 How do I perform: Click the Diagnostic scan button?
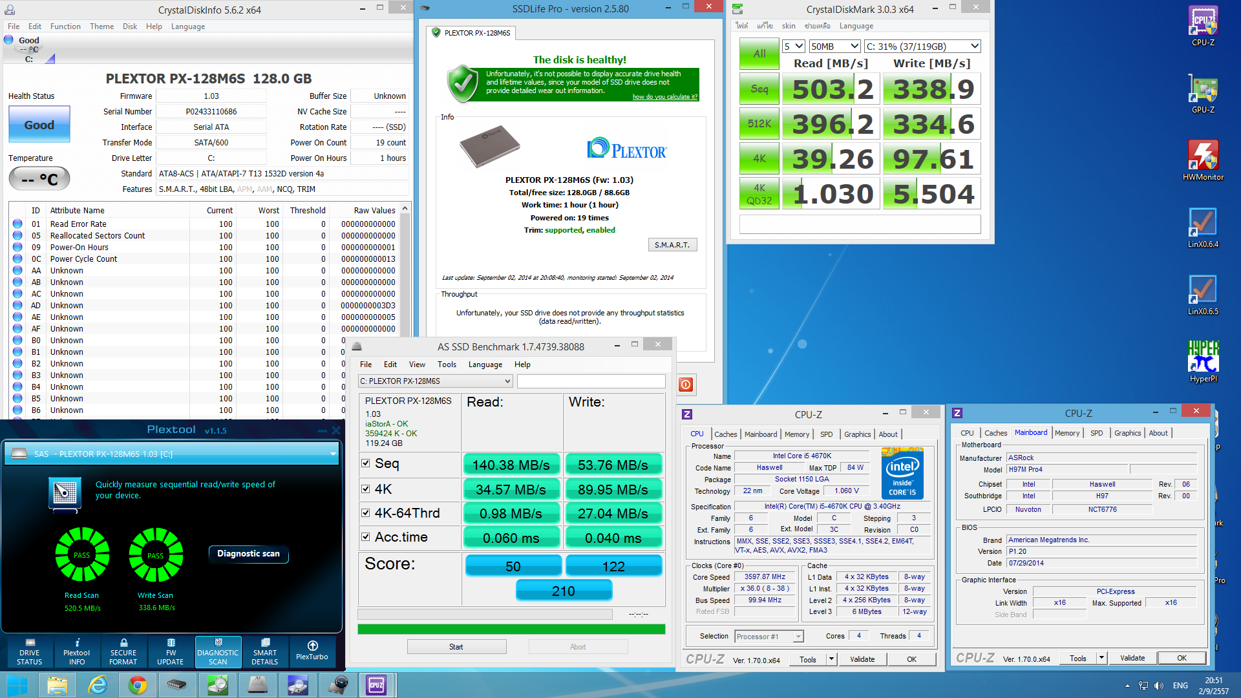(248, 554)
